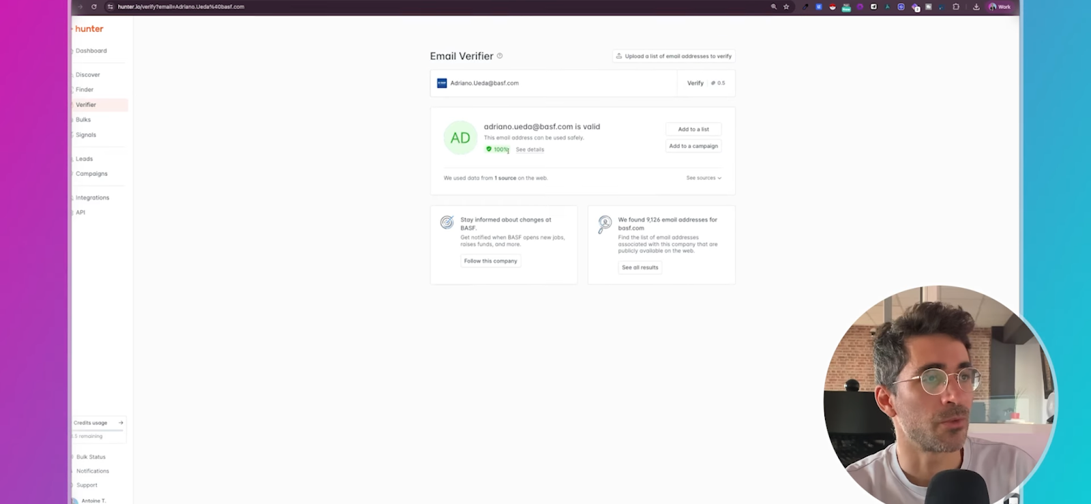This screenshot has height=504, width=1091.
Task: Open the extension icon with number badge
Action: (916, 8)
